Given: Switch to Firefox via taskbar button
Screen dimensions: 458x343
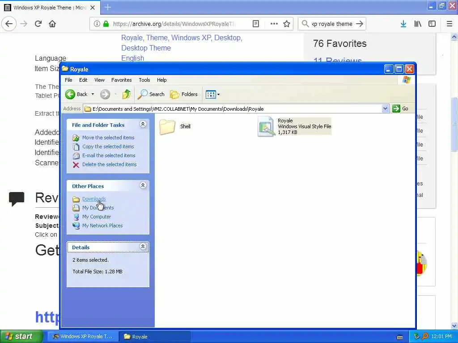Looking at the screenshot, I should (82, 337).
